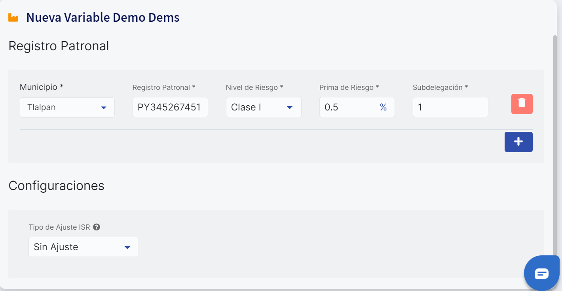Focus the Subdelegación input field
562x291 pixels.
tap(450, 107)
